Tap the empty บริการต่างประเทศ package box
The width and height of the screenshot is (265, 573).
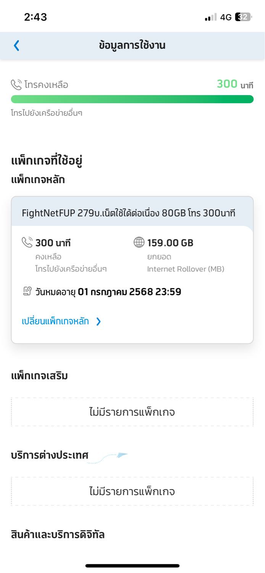(x=132, y=491)
